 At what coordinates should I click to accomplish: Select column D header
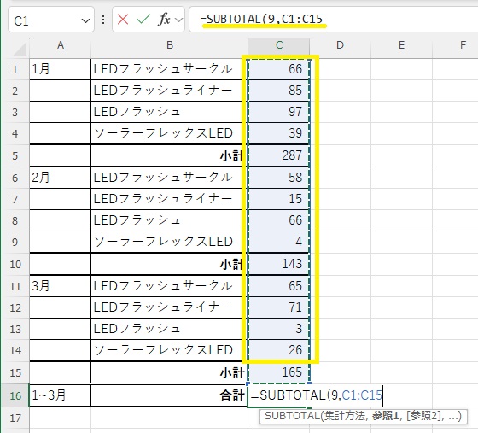(x=340, y=45)
